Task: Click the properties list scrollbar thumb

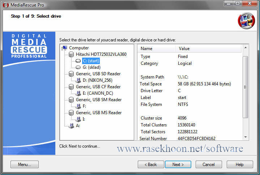Action: point(246,87)
